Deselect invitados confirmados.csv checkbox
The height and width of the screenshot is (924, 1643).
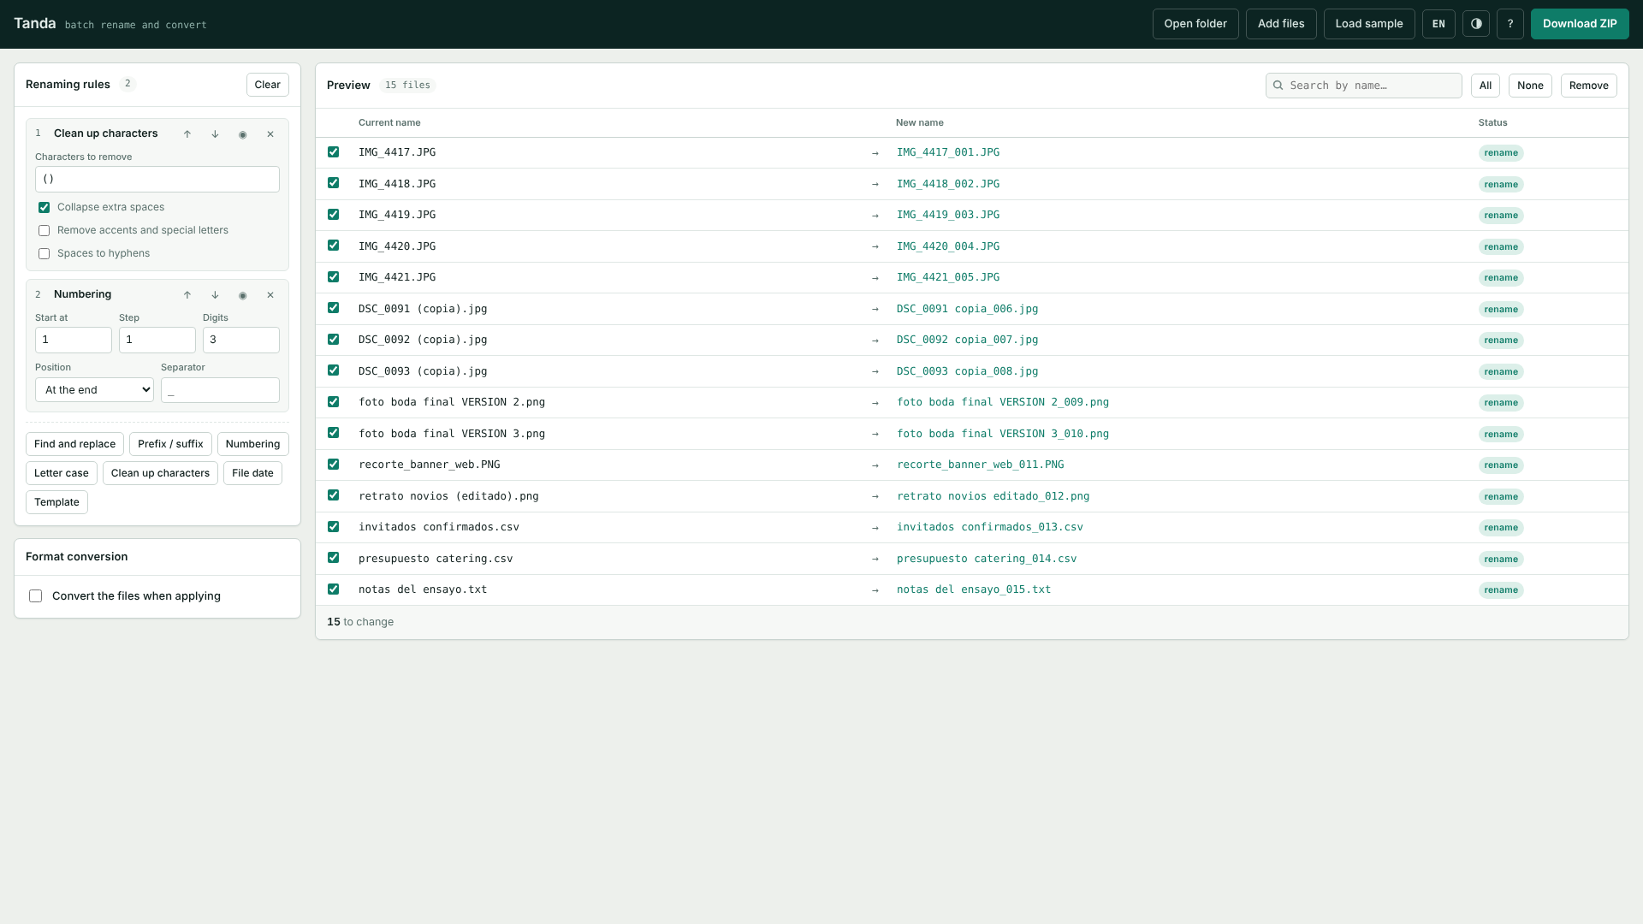pyautogui.click(x=334, y=527)
